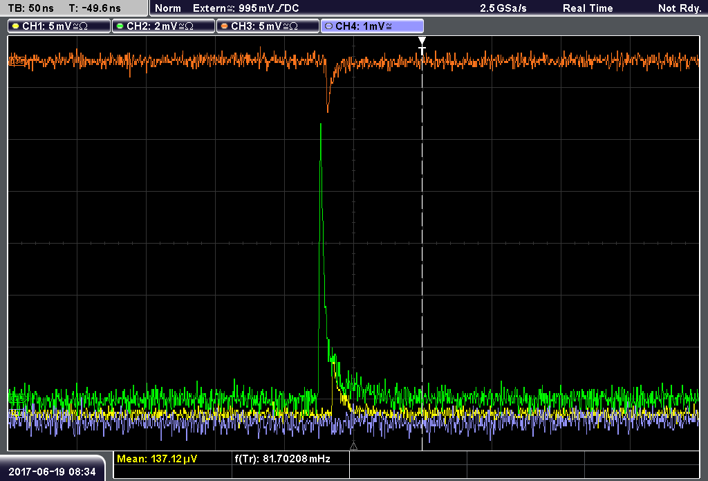708x481 pixels.
Task: Click the T: -49.6 ns trigger position readout
Action: [95, 8]
